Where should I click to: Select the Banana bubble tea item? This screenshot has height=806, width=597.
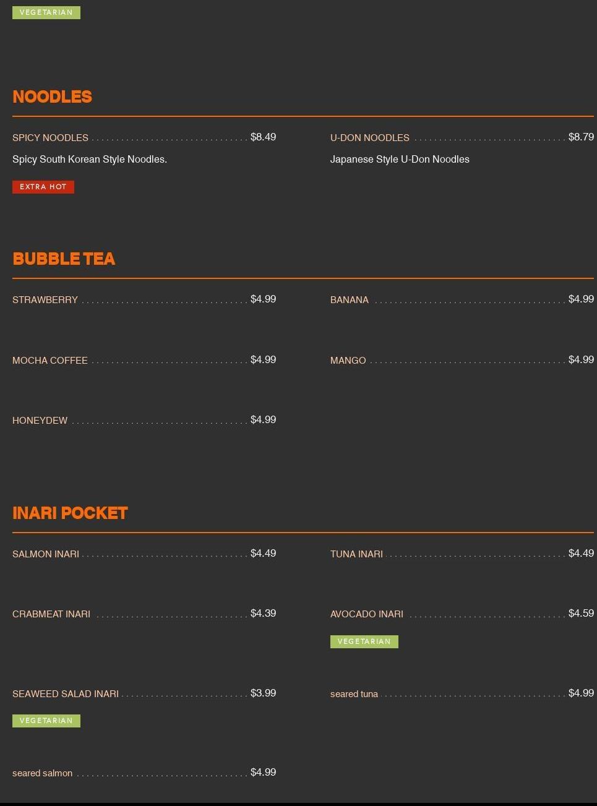[x=349, y=300]
